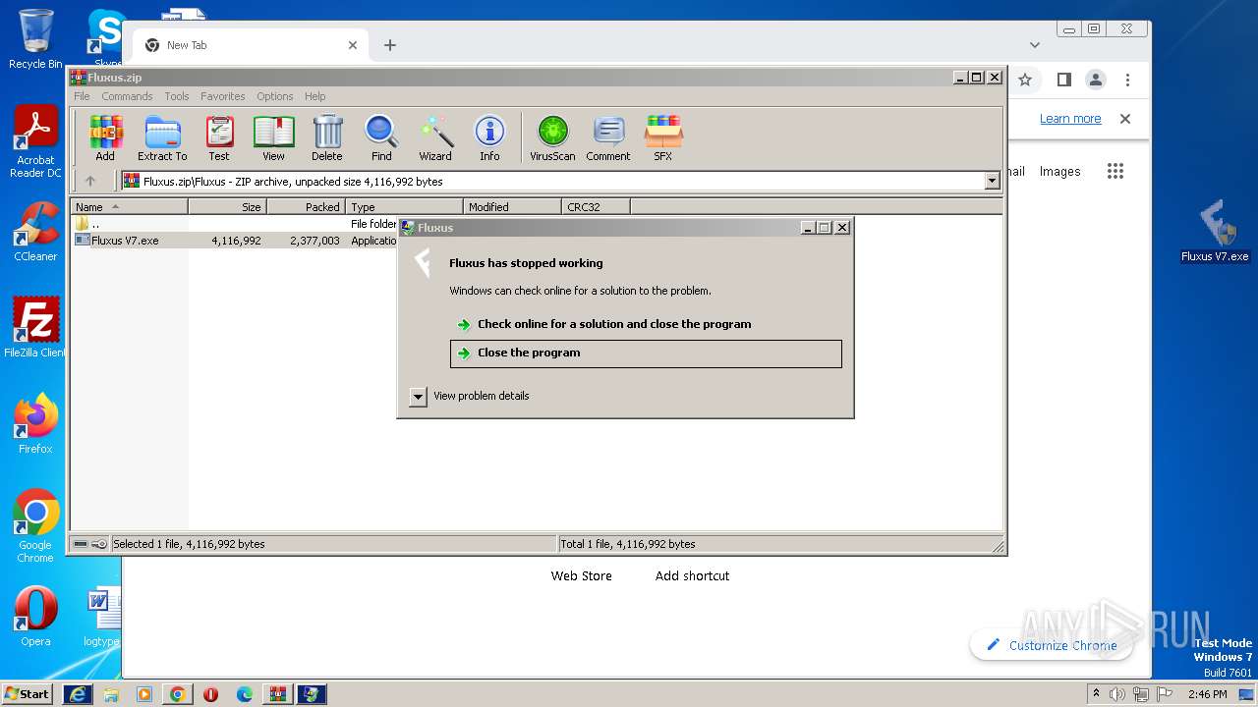
Task: Open the Options menu
Action: 275,96
